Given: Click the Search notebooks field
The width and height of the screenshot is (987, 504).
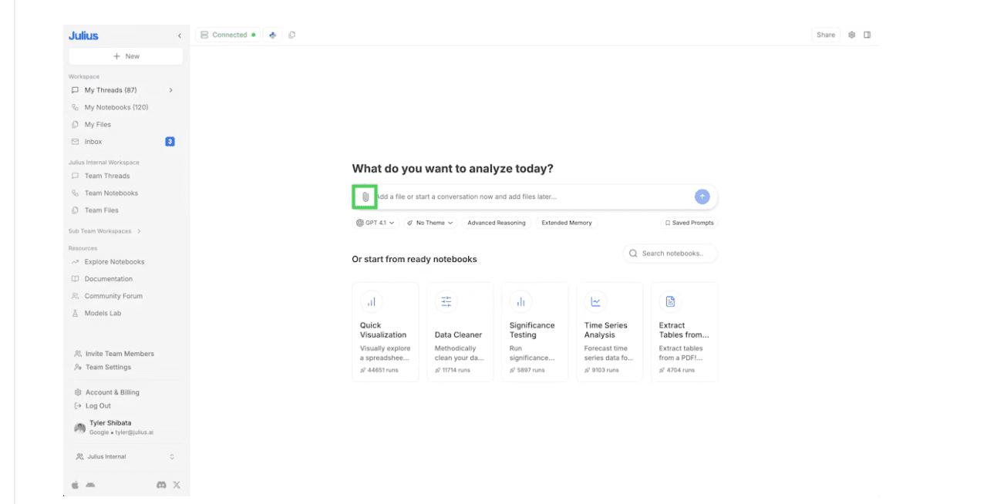Looking at the screenshot, I should point(670,253).
